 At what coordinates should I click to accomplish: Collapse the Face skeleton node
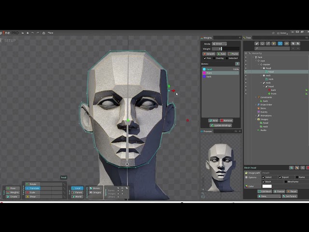click(253, 57)
